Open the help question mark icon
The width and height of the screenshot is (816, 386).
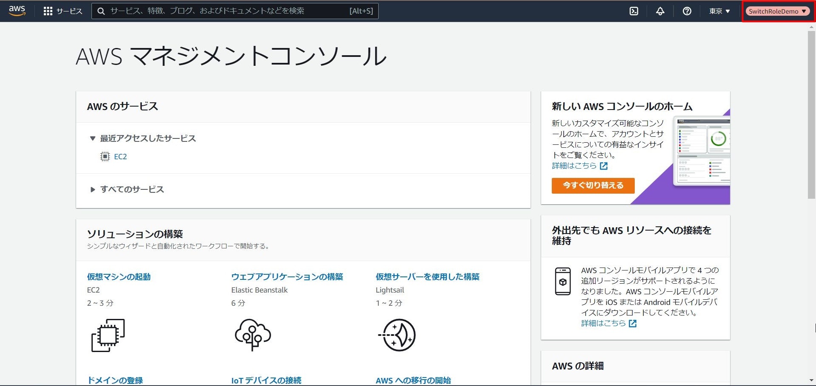[687, 11]
